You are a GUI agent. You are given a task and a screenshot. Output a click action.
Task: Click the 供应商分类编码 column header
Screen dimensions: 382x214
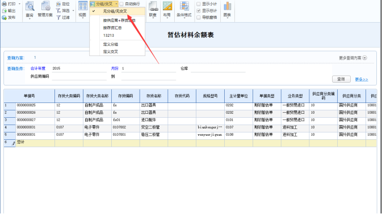pyautogui.click(x=324, y=96)
